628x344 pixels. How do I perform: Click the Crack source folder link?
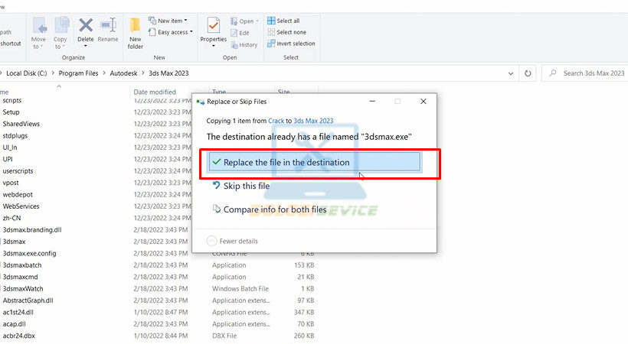tap(276, 121)
